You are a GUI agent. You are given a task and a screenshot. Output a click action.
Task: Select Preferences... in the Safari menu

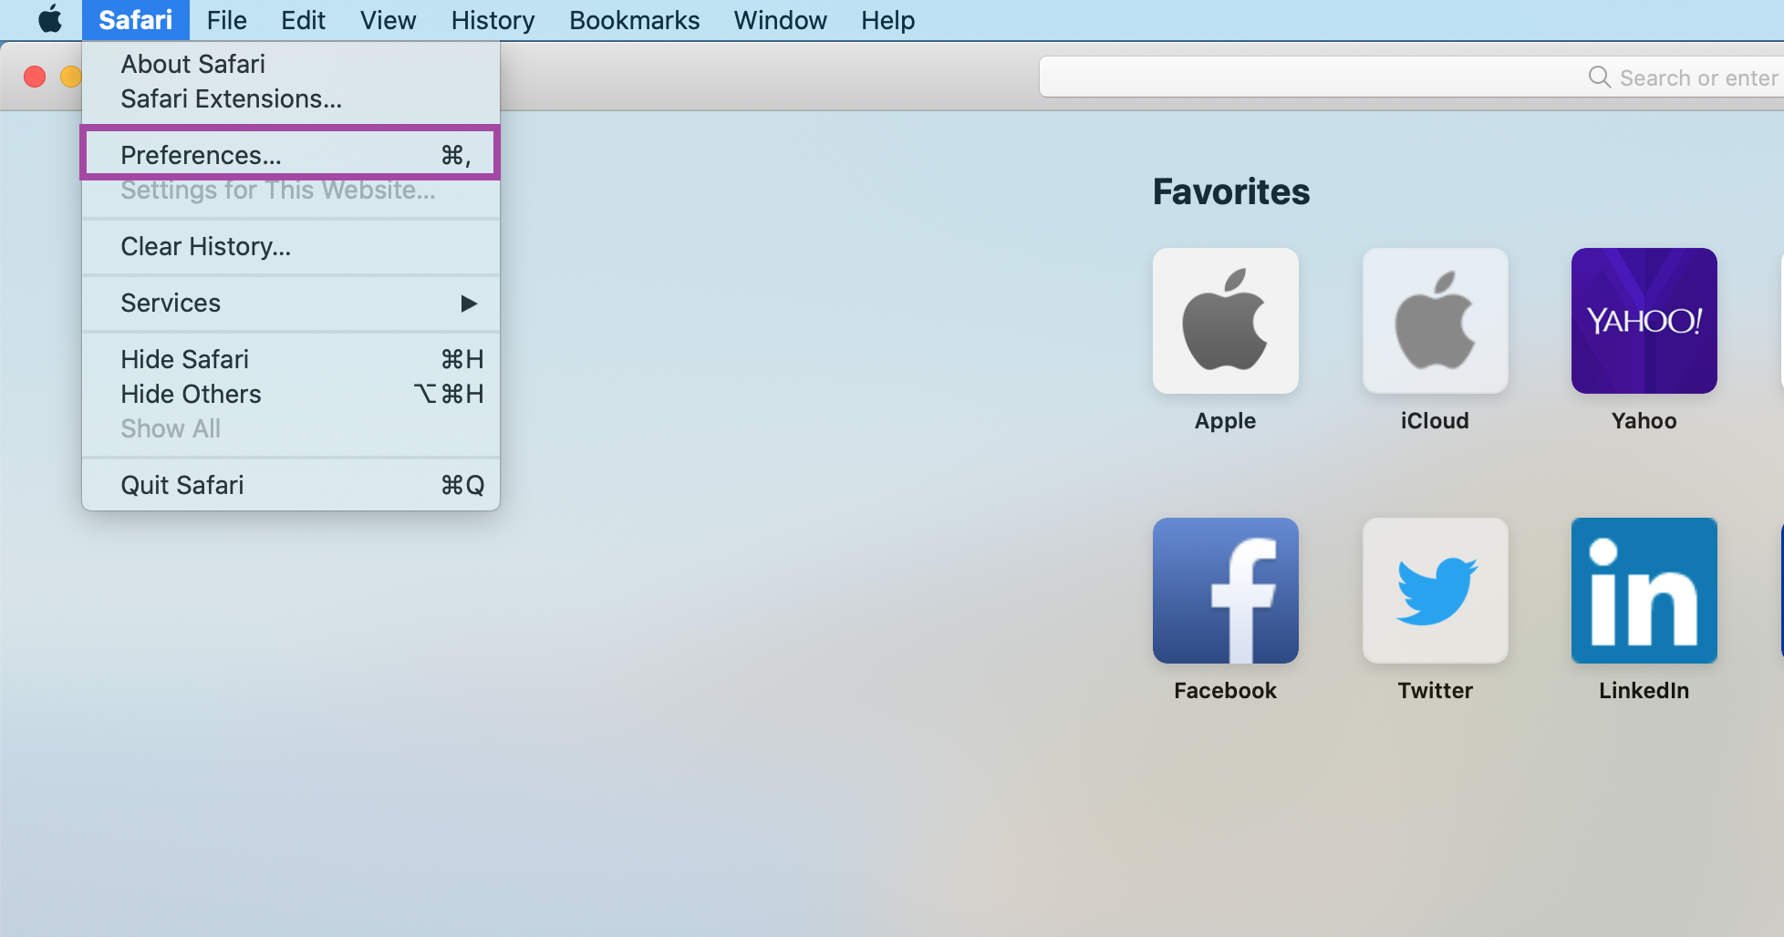click(x=290, y=155)
